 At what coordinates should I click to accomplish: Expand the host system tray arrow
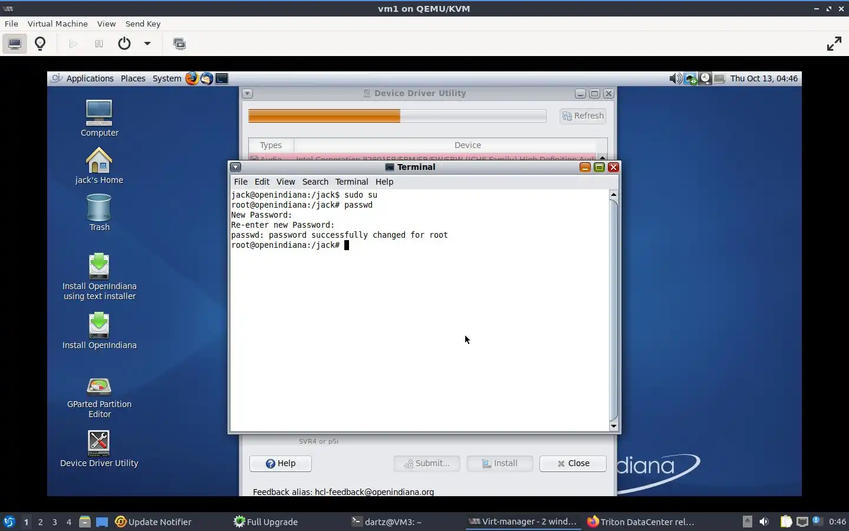pyautogui.click(x=747, y=521)
